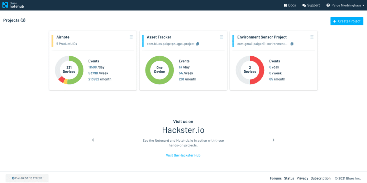
Task: Open the Support menu item
Action: click(x=311, y=5)
